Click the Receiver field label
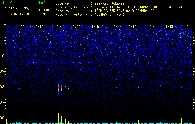 click(x=63, y=11)
